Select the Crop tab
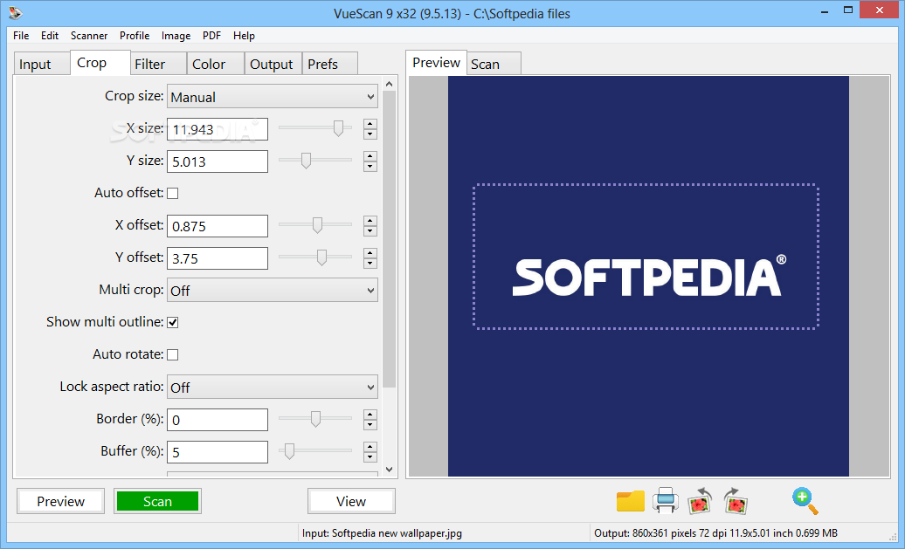 [100, 62]
